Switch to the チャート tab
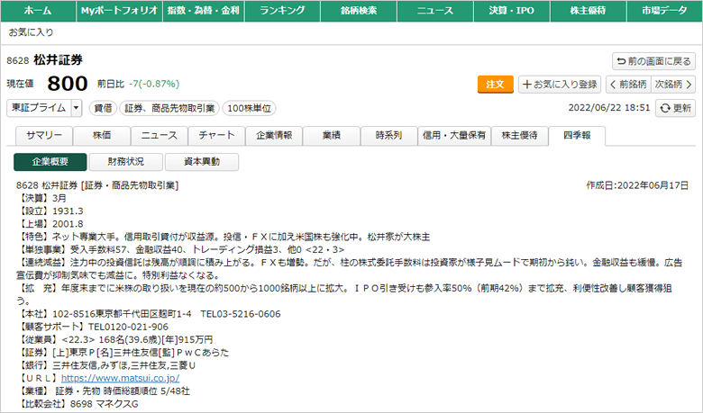 216,136
